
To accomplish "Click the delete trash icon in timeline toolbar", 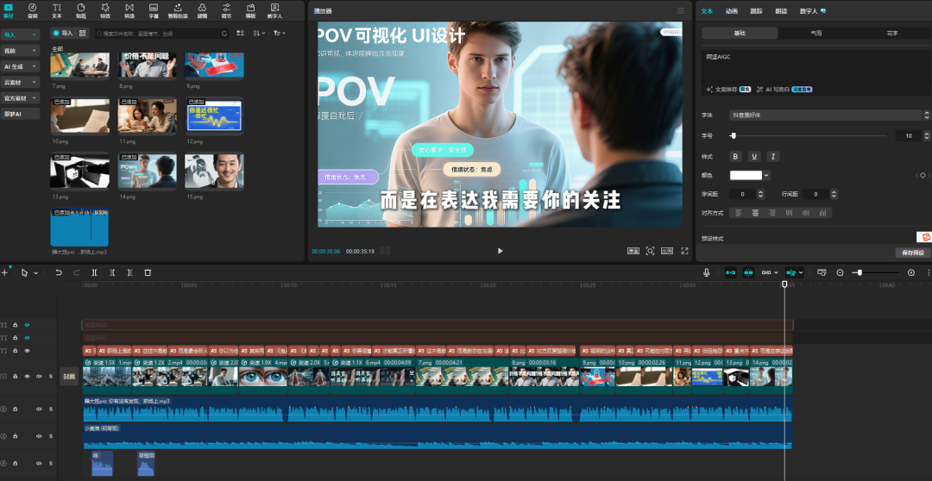I will click(148, 272).
